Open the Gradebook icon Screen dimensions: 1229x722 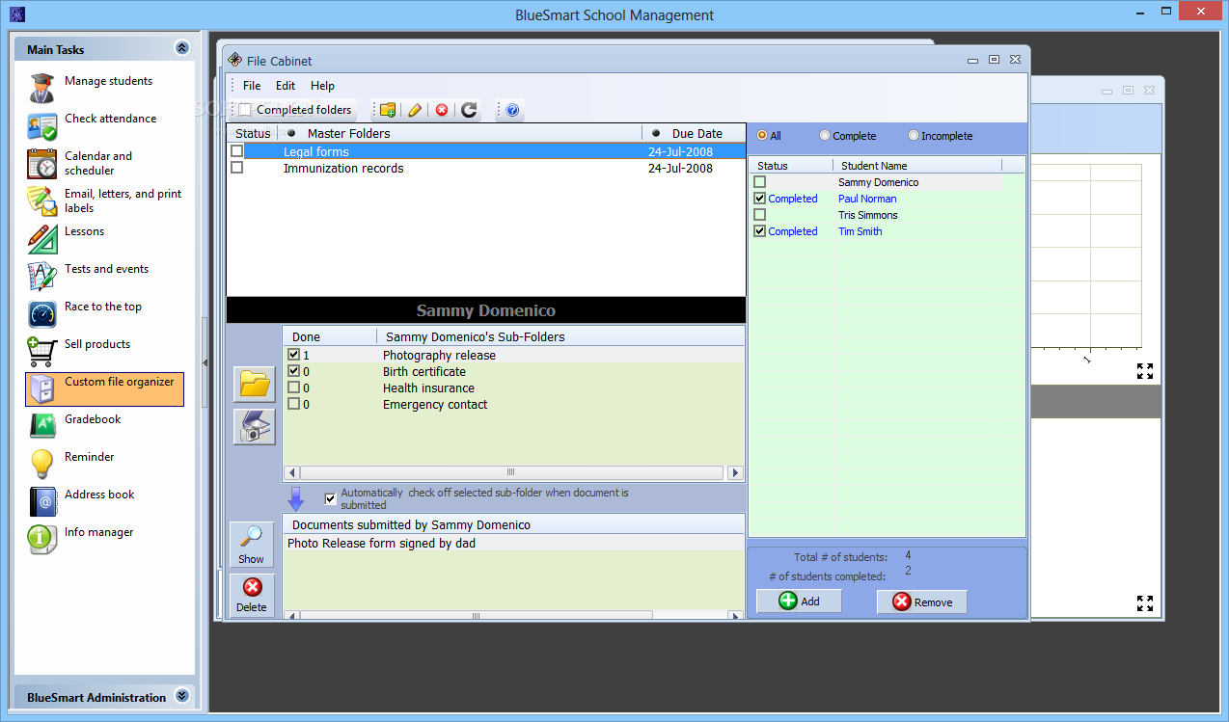click(41, 427)
